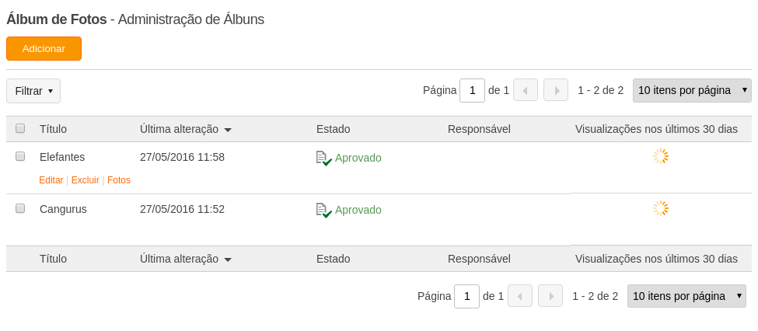Open bottom '10 itens por página' dropdown
The image size is (758, 331).
[x=687, y=296]
